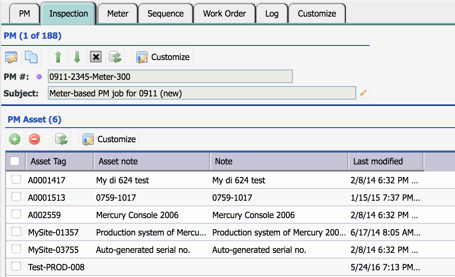Screen dimensions: 455x277
Task: Click Last modified '6/17/14 8:05 AM...'
Action: tap(385, 233)
